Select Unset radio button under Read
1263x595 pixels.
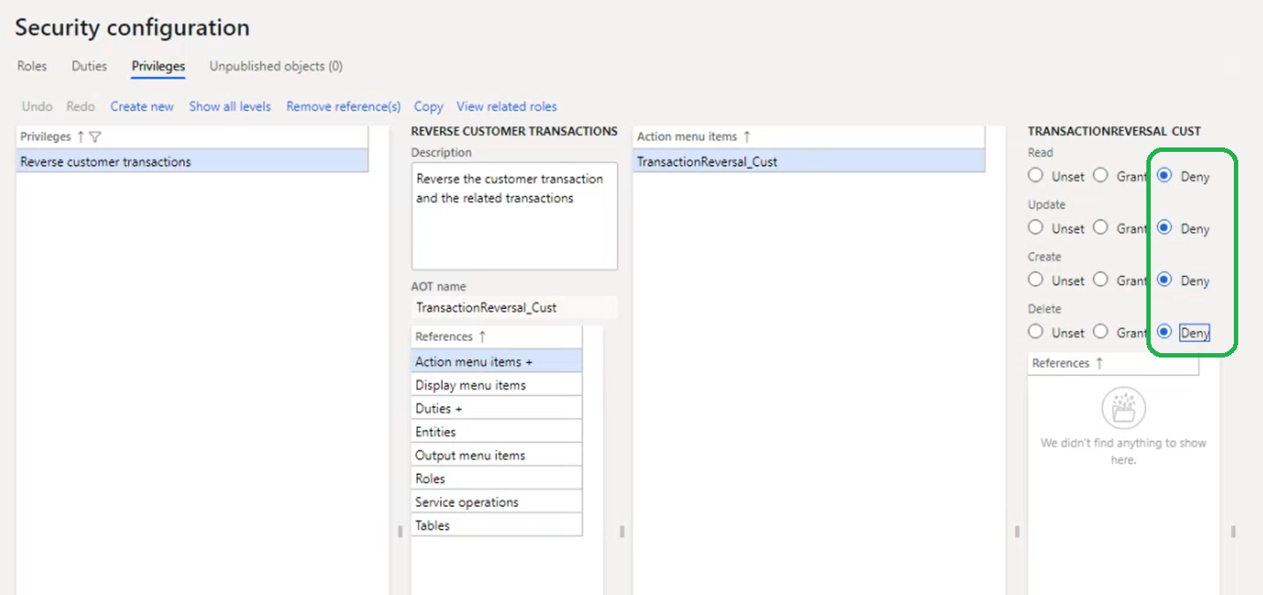point(1035,175)
